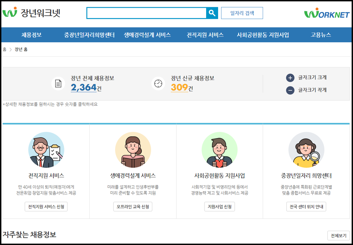Viewport: 353px width, 245px height.
Task: Click the 전직지원 서비스 businessman illustration
Action: click(x=46, y=150)
